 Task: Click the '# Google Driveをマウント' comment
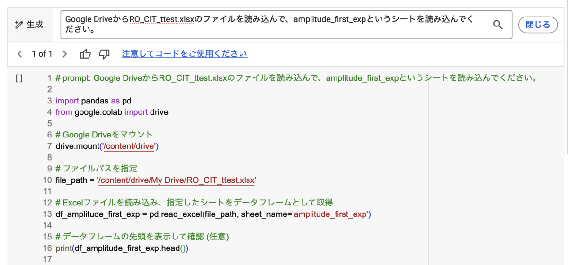click(x=104, y=135)
